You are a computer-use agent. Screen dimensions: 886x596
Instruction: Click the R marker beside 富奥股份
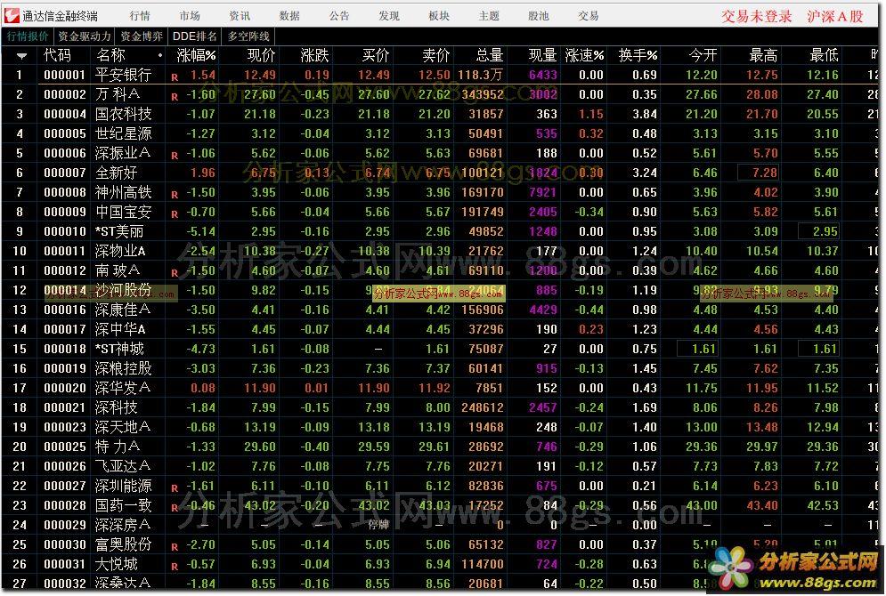coord(175,547)
